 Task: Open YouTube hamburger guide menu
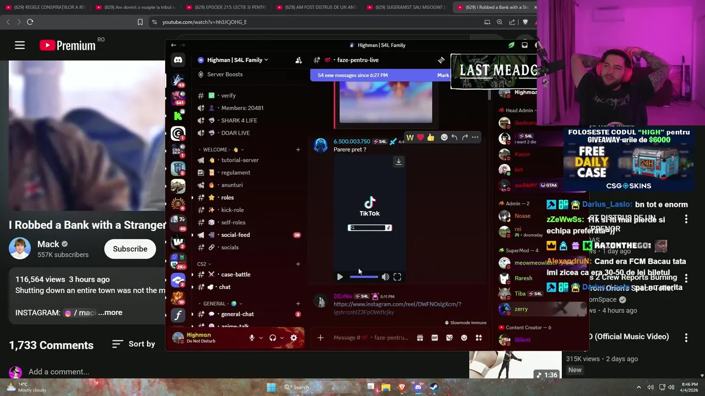(x=20, y=45)
